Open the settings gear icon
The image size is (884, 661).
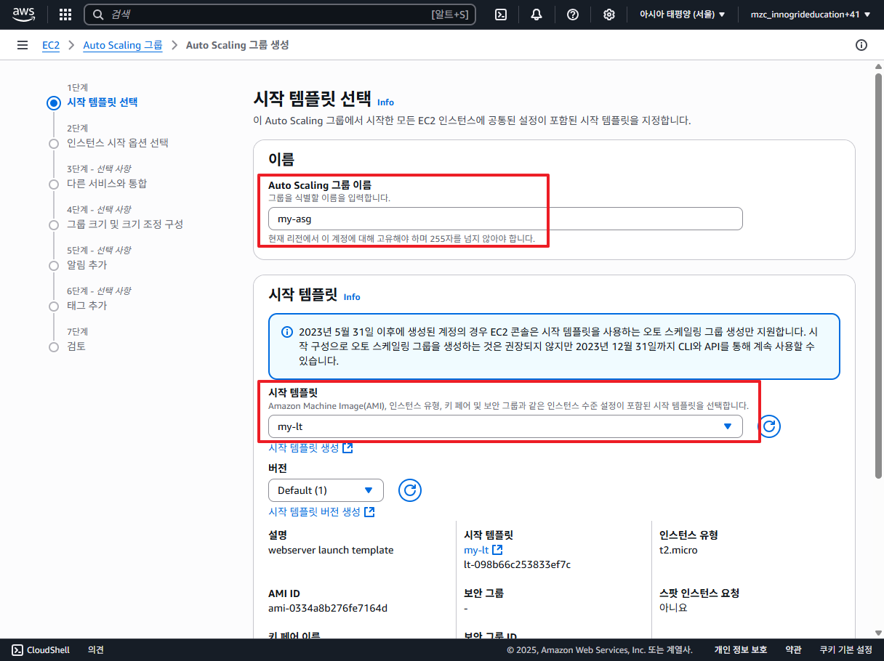pyautogui.click(x=609, y=15)
